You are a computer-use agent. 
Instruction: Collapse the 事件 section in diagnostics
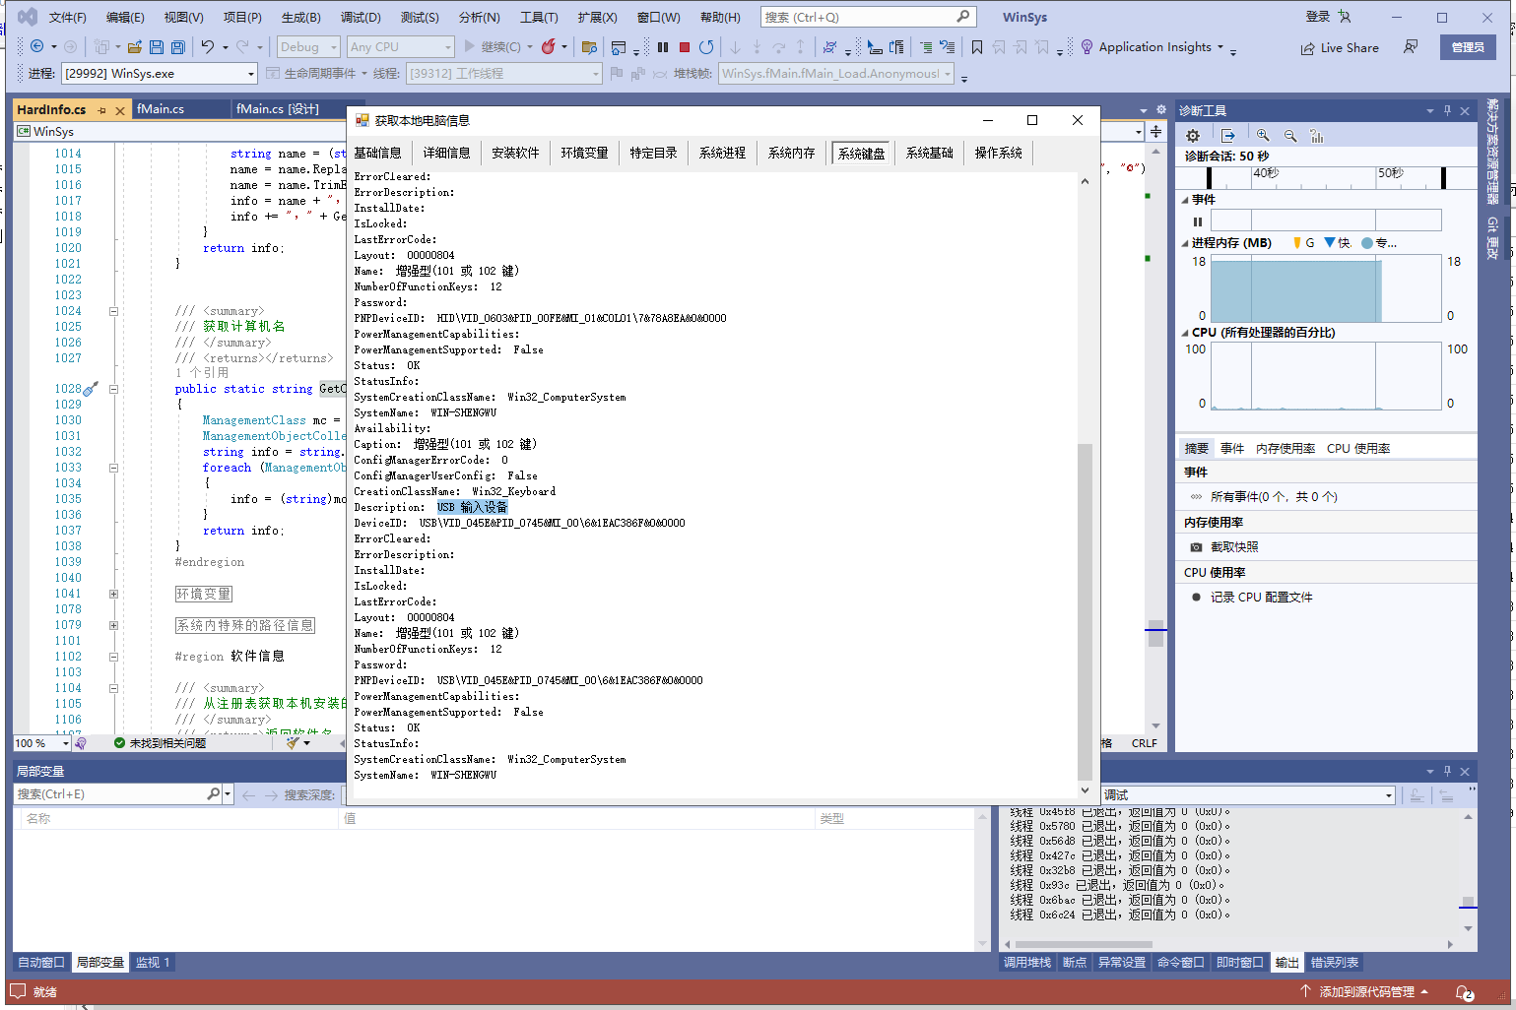(1185, 200)
